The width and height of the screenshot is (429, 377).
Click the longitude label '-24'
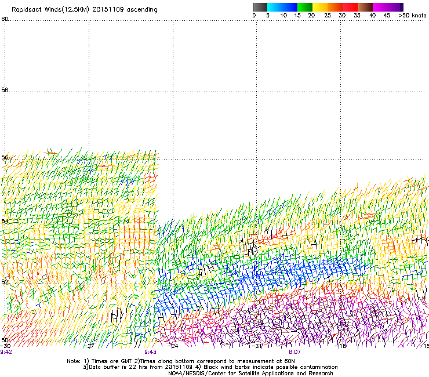[x=173, y=346]
